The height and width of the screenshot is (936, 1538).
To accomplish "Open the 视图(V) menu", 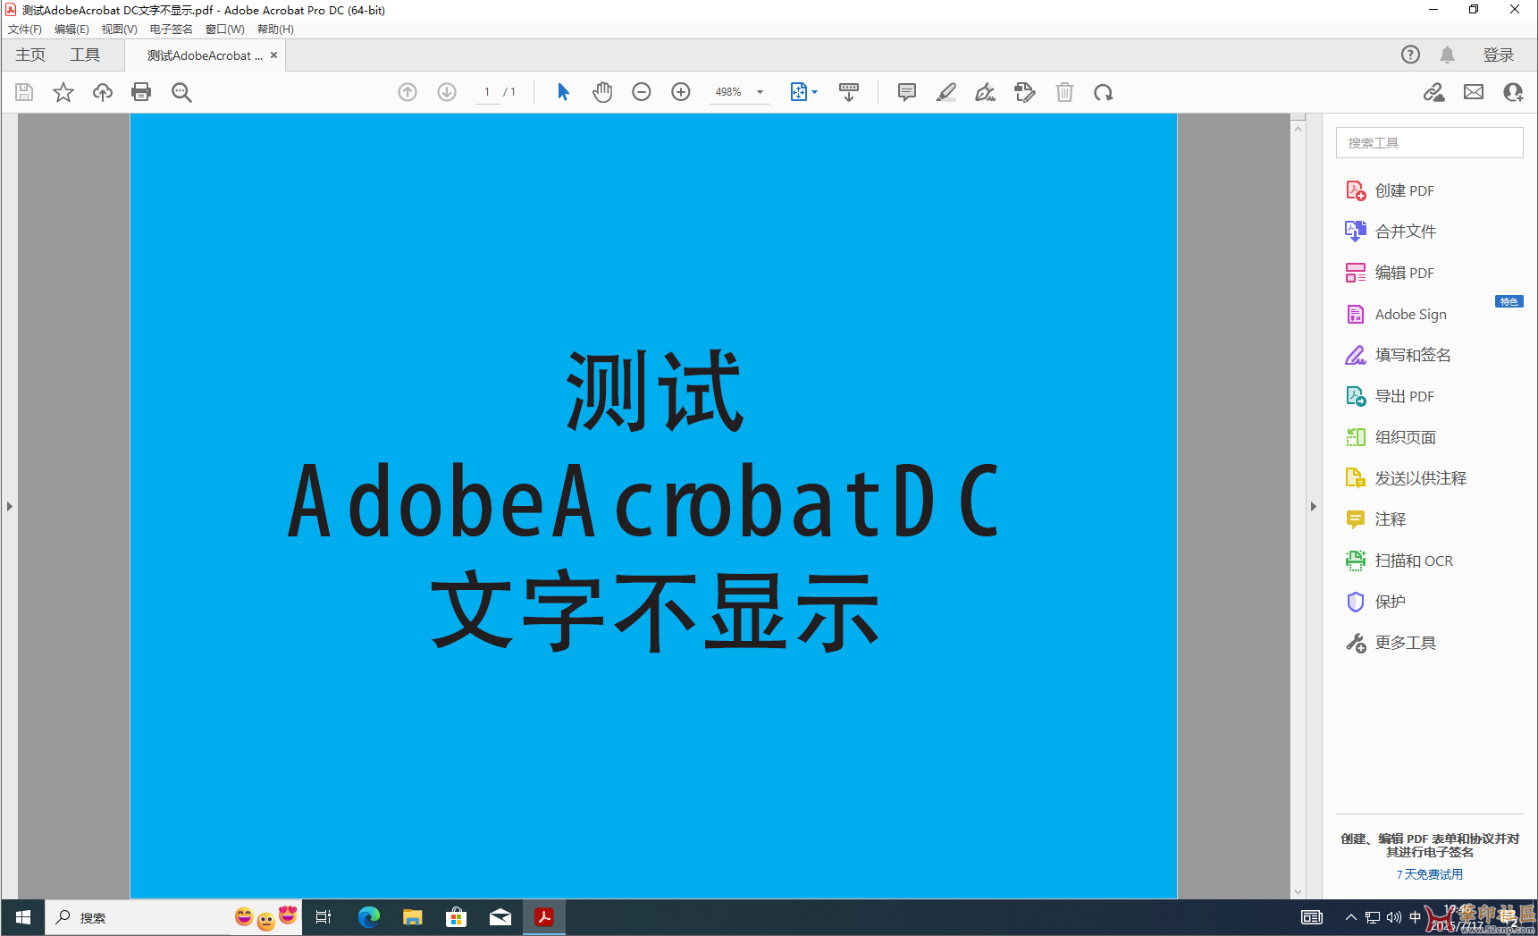I will pos(119,30).
